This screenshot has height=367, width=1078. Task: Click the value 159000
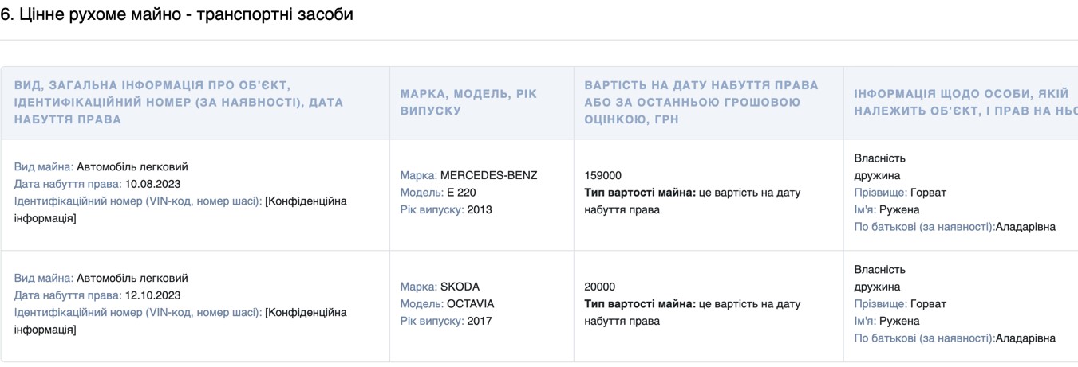coord(603,175)
